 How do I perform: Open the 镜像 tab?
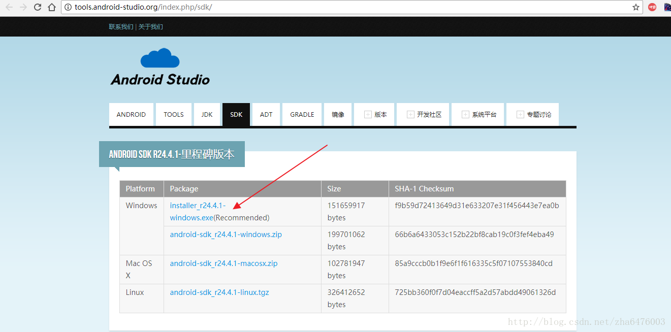[x=338, y=114]
